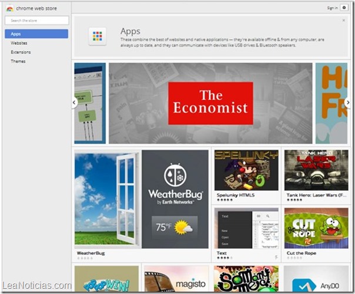Image resolution: width=355 pixels, height=294 pixels.
Task: Open the settings gear menu
Action: (344, 8)
